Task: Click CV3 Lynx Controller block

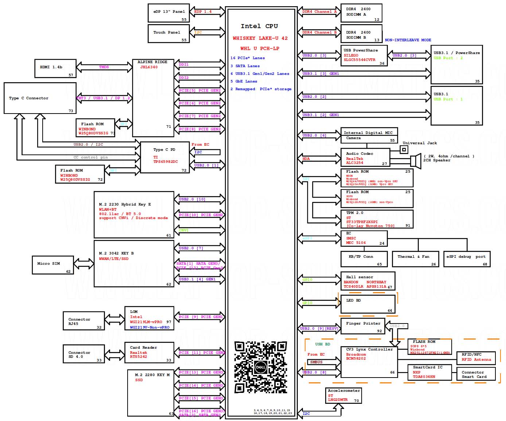Action: tap(369, 362)
